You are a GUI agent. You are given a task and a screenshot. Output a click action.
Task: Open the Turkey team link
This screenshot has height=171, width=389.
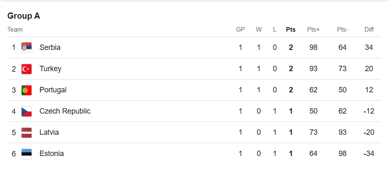(x=50, y=69)
